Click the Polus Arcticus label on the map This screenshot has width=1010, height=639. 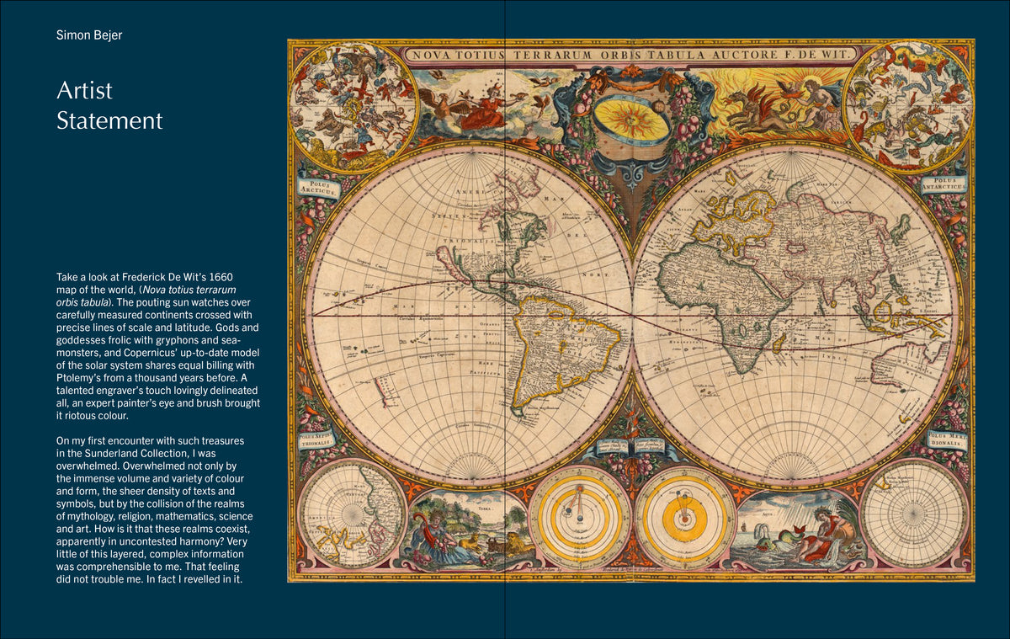point(319,187)
